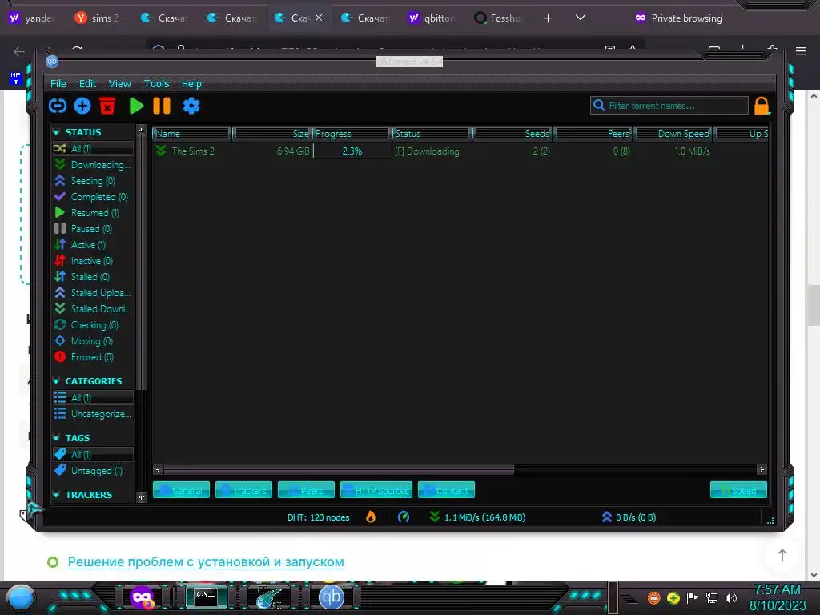Click the horizontal scrollbar left arrow
Viewport: 820px width, 615px height.
point(158,469)
